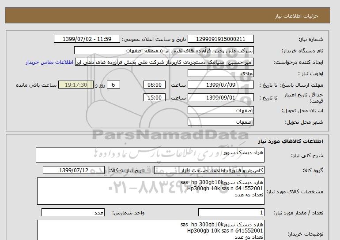Click the price validity date 1399/09/01
The width and height of the screenshot is (340, 240).
click(220, 97)
